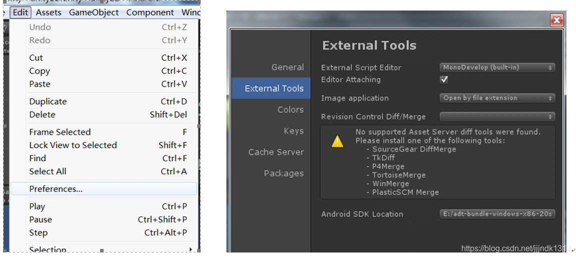Screen dimensions: 576x258
Task: Open the Component menu
Action: click(150, 13)
